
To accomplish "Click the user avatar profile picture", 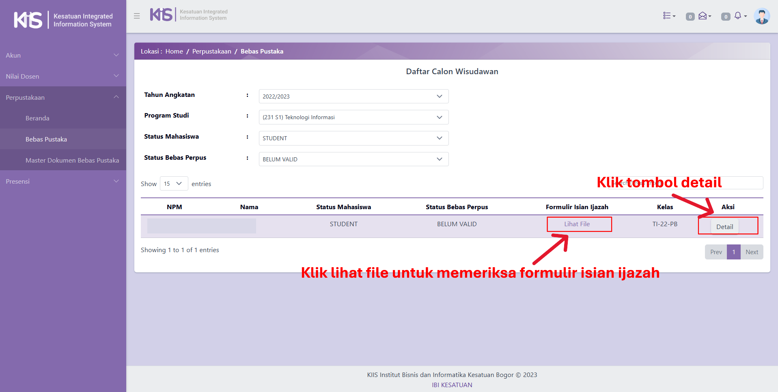I will click(x=761, y=16).
